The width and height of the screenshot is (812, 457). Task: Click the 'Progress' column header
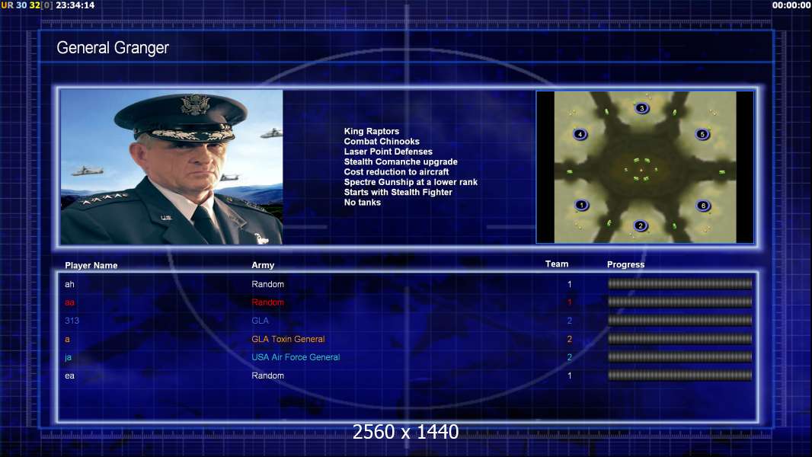pos(625,264)
